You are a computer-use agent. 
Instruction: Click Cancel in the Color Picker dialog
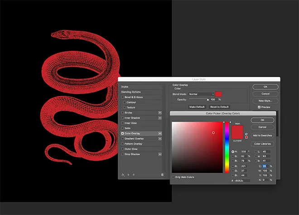(262, 127)
